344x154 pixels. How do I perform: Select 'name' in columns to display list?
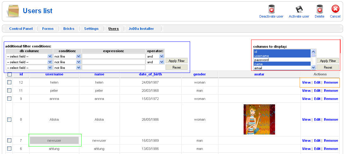[282, 64]
